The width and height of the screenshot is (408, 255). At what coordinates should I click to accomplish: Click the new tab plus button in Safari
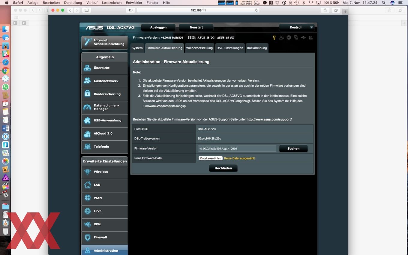345,12
